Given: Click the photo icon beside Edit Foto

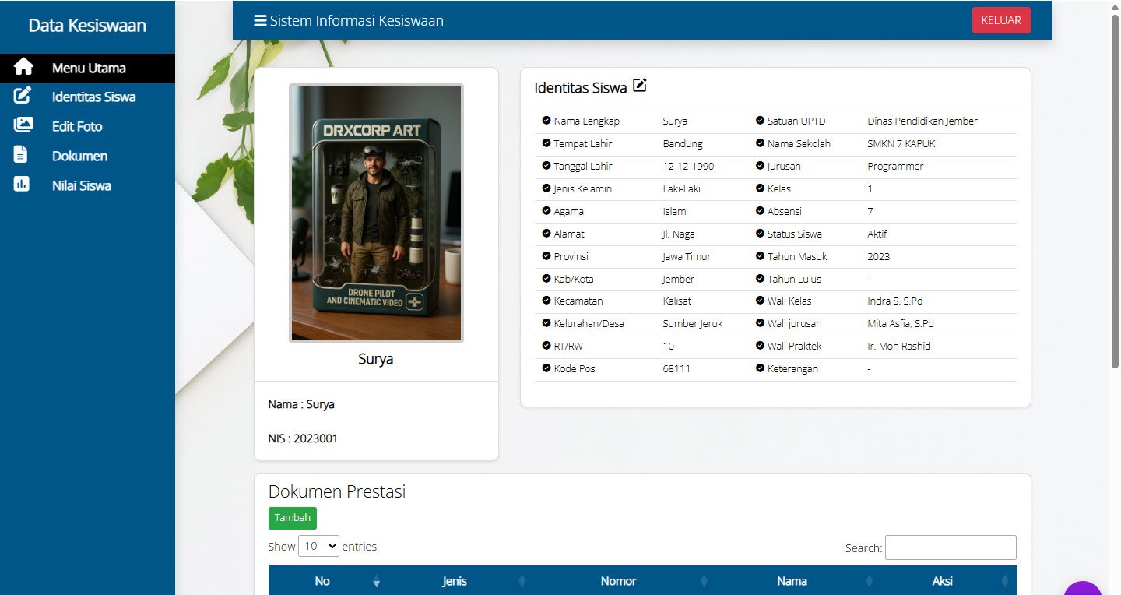Looking at the screenshot, I should [23, 125].
